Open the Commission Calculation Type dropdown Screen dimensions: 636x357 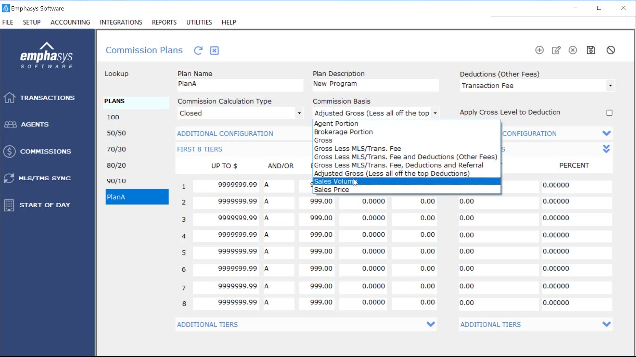(x=299, y=113)
